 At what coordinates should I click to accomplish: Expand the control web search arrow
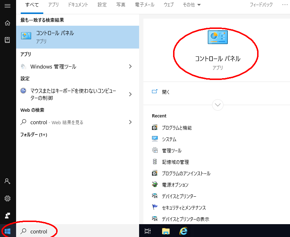click(x=130, y=122)
